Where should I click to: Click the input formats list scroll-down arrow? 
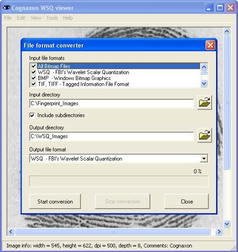pos(204,84)
